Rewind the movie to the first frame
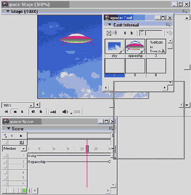This screenshot has height=195, width=191. (6, 112)
